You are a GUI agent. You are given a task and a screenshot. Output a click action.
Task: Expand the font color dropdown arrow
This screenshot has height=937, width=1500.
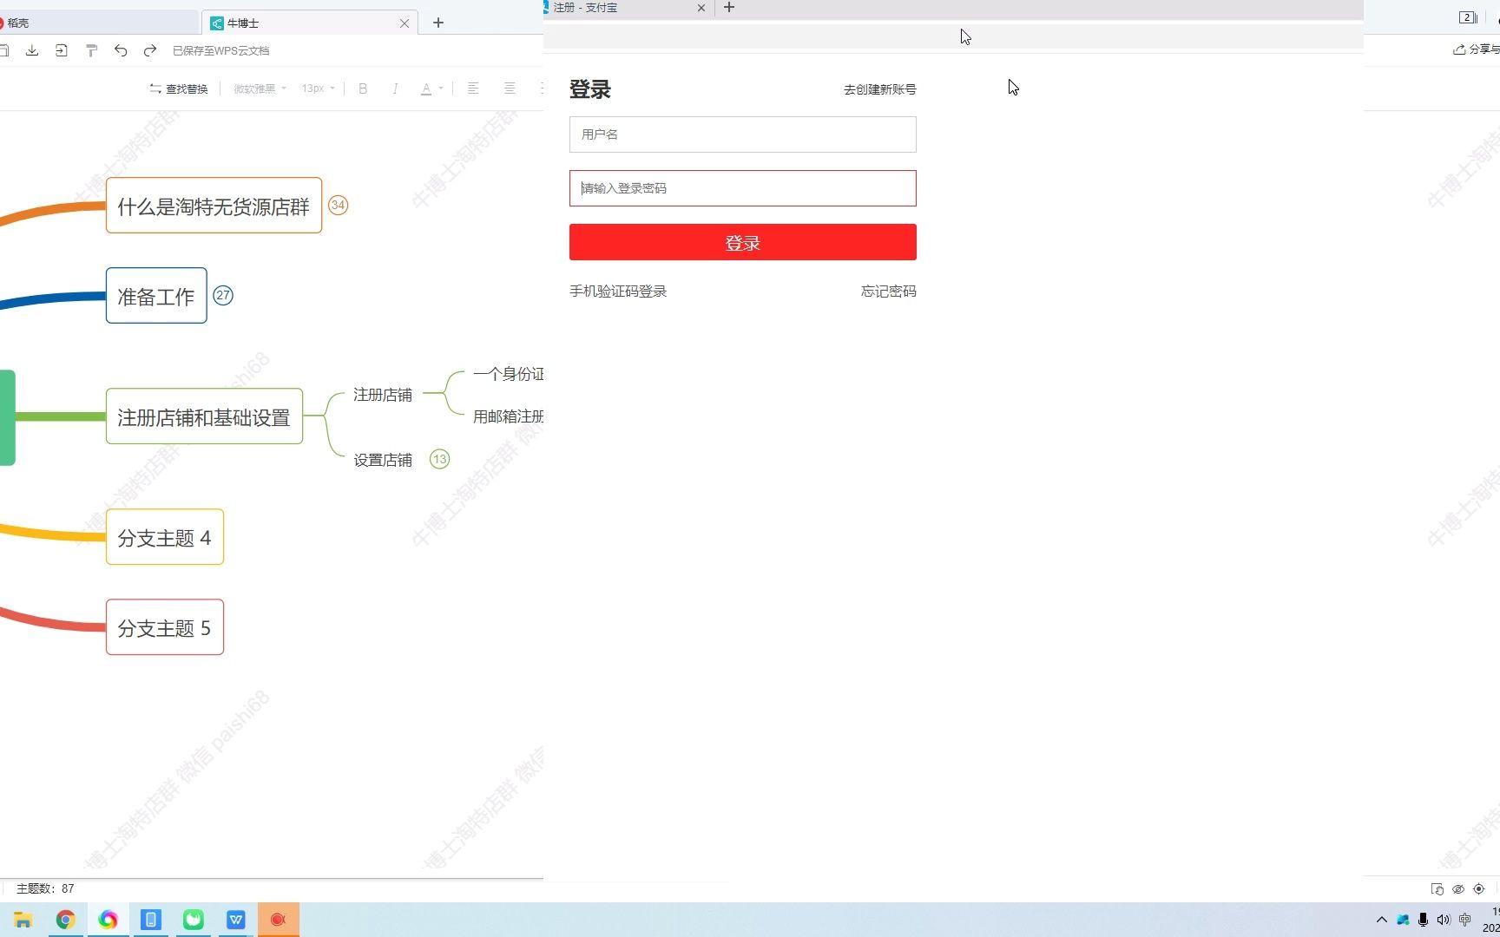(441, 88)
